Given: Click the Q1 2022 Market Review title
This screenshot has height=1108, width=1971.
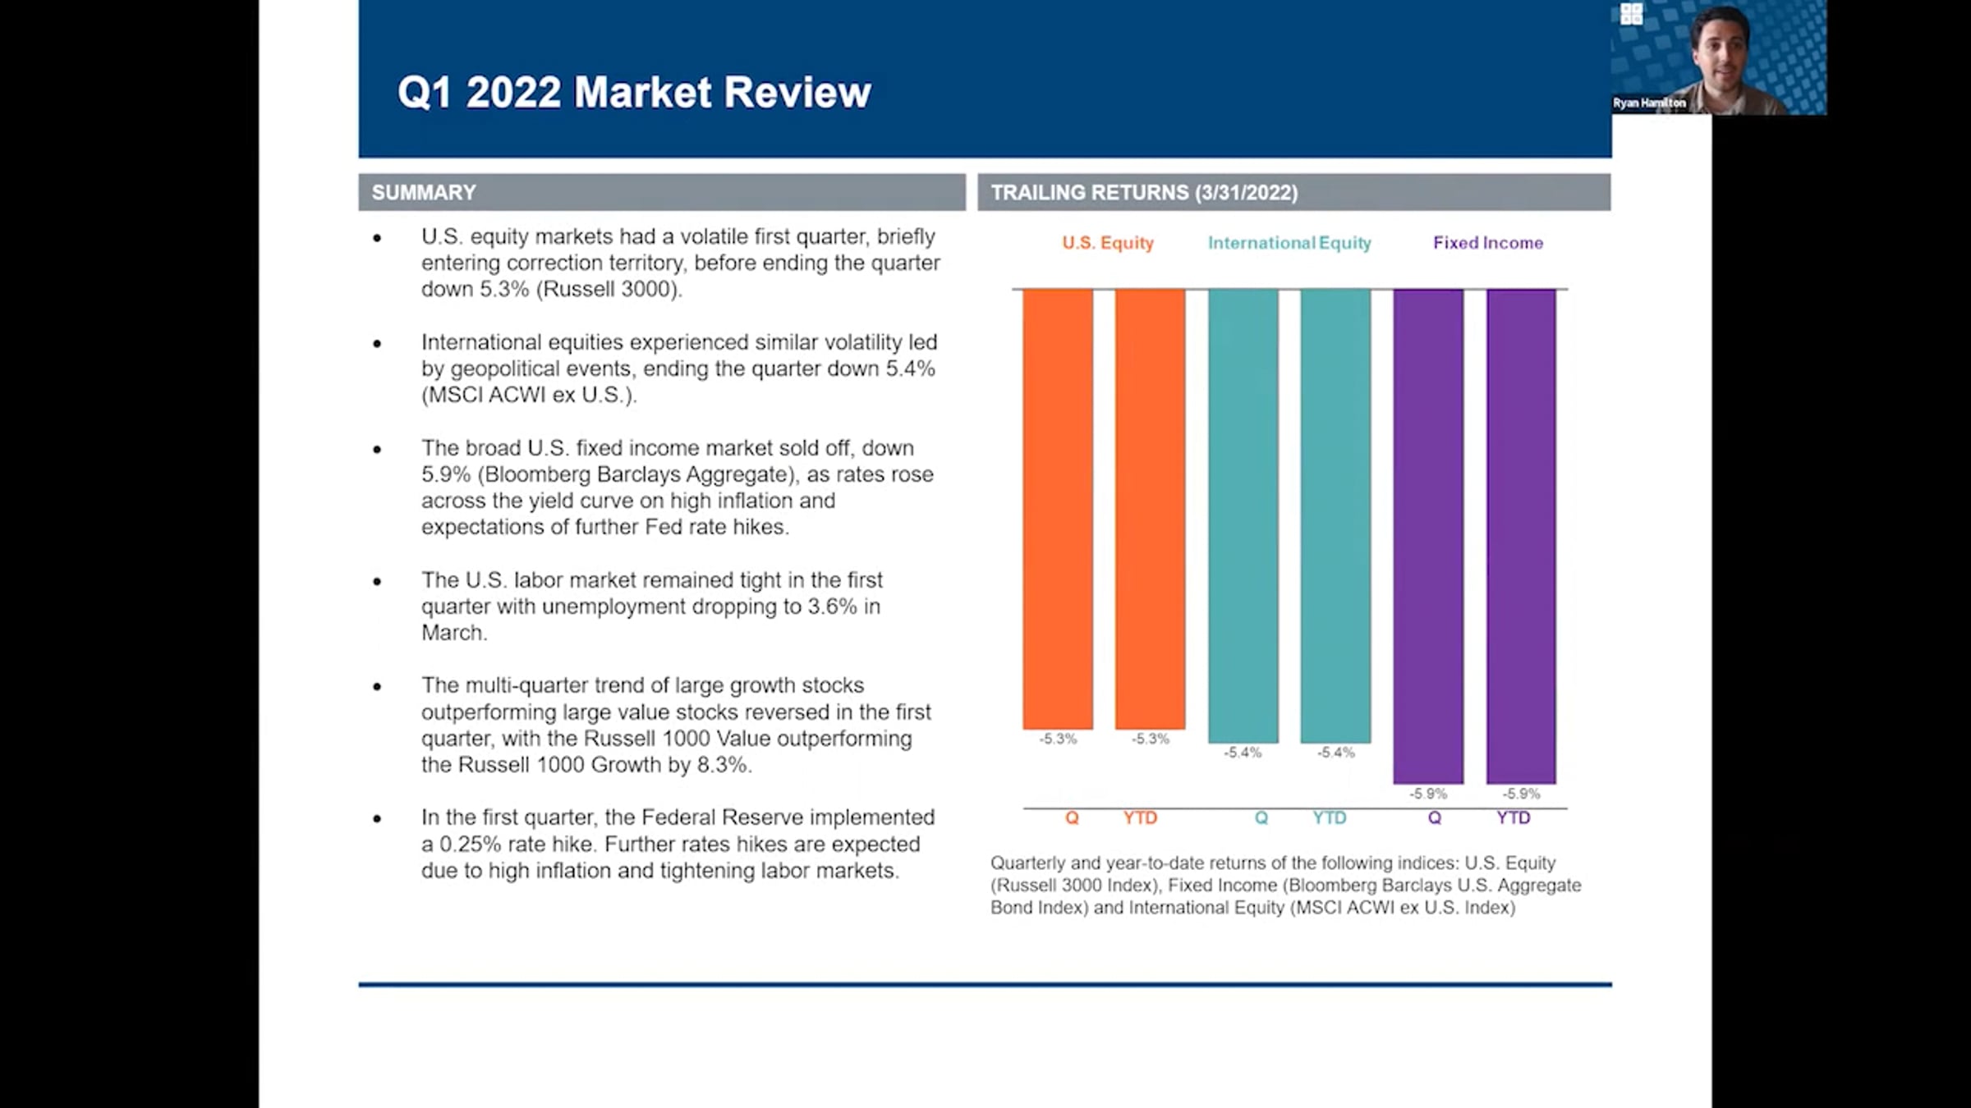Looking at the screenshot, I should 633,92.
